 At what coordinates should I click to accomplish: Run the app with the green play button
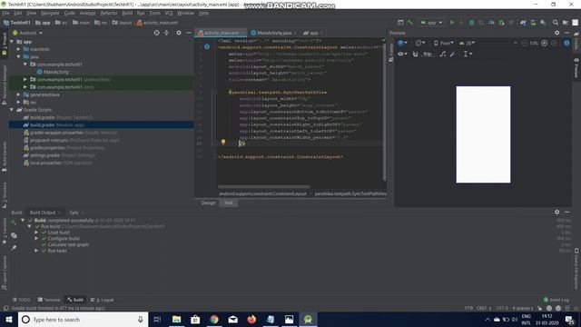[x=452, y=23]
